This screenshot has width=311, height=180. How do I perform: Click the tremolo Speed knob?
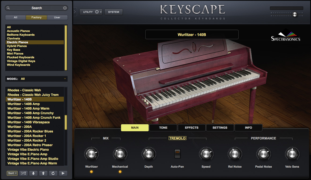click(206, 154)
